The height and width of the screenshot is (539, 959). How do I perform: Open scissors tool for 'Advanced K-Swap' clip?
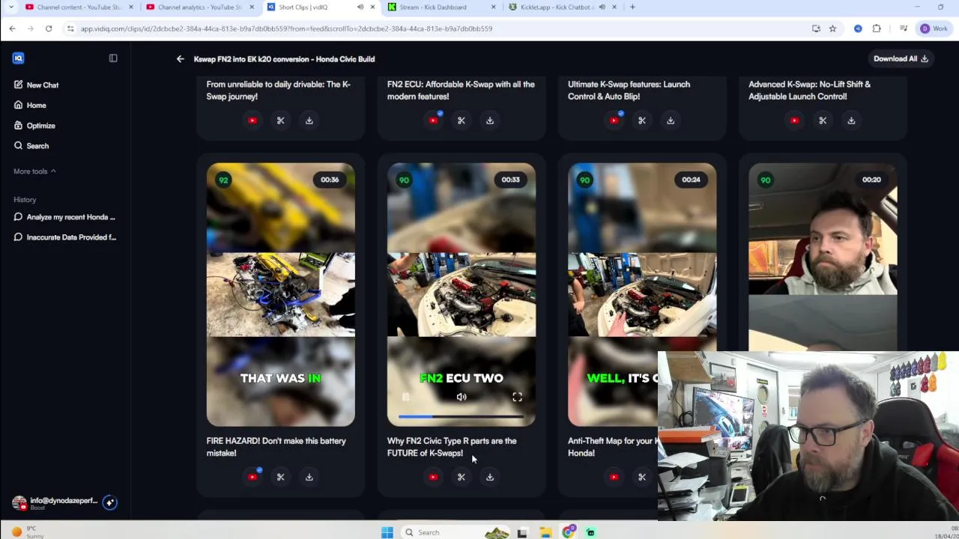[x=823, y=121]
